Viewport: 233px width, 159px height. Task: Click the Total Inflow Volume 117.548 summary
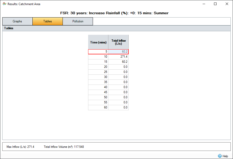point(64,147)
